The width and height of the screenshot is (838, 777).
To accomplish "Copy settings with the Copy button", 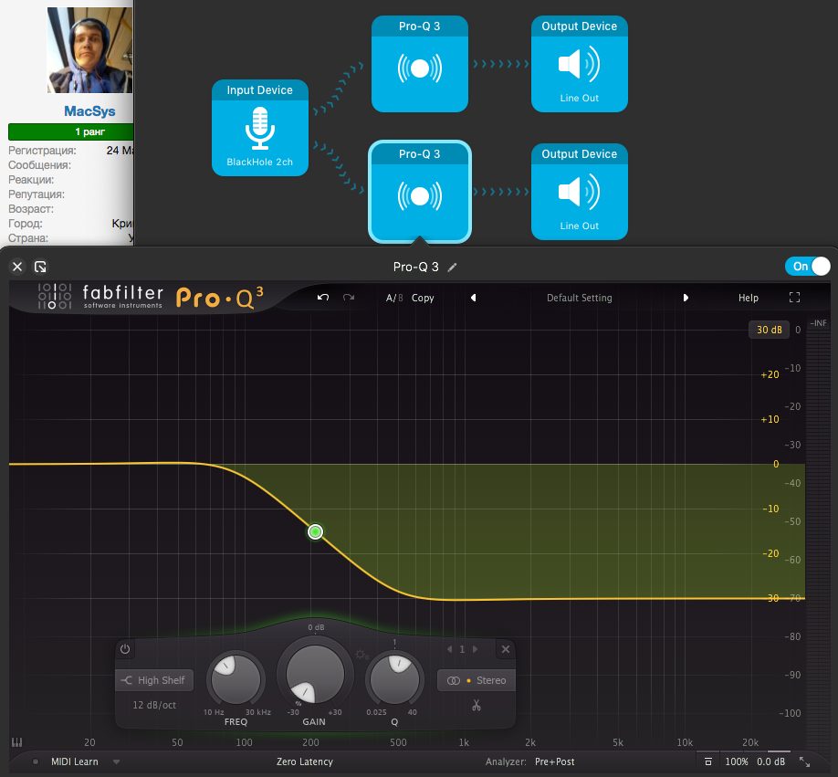I will point(423,298).
